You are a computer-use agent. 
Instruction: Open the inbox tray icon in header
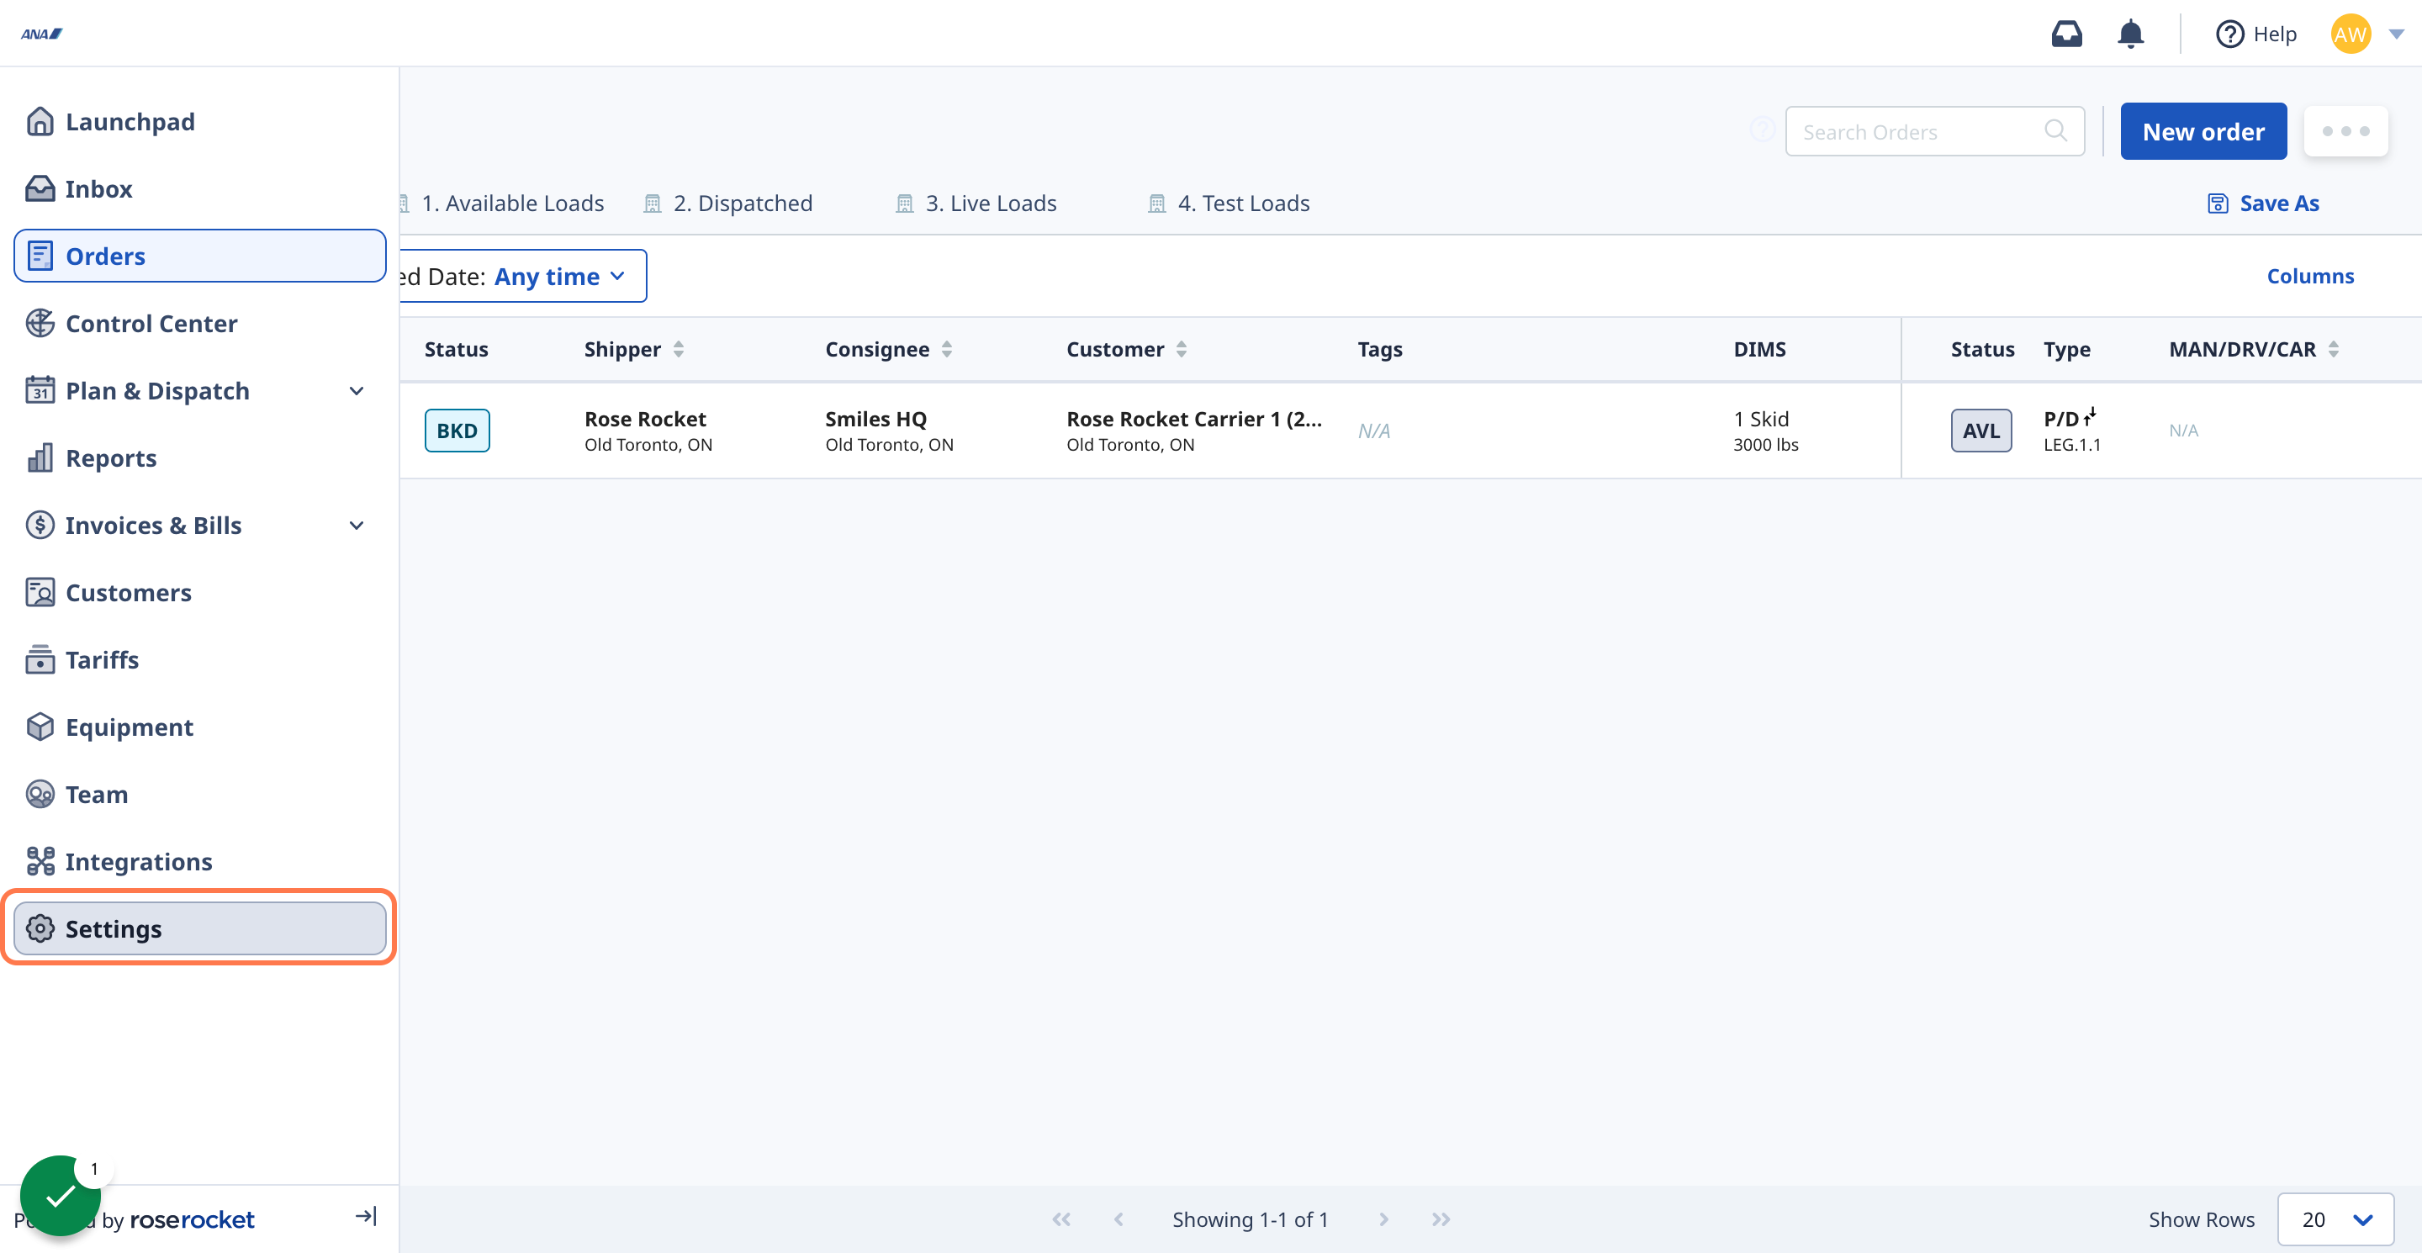pos(2065,34)
